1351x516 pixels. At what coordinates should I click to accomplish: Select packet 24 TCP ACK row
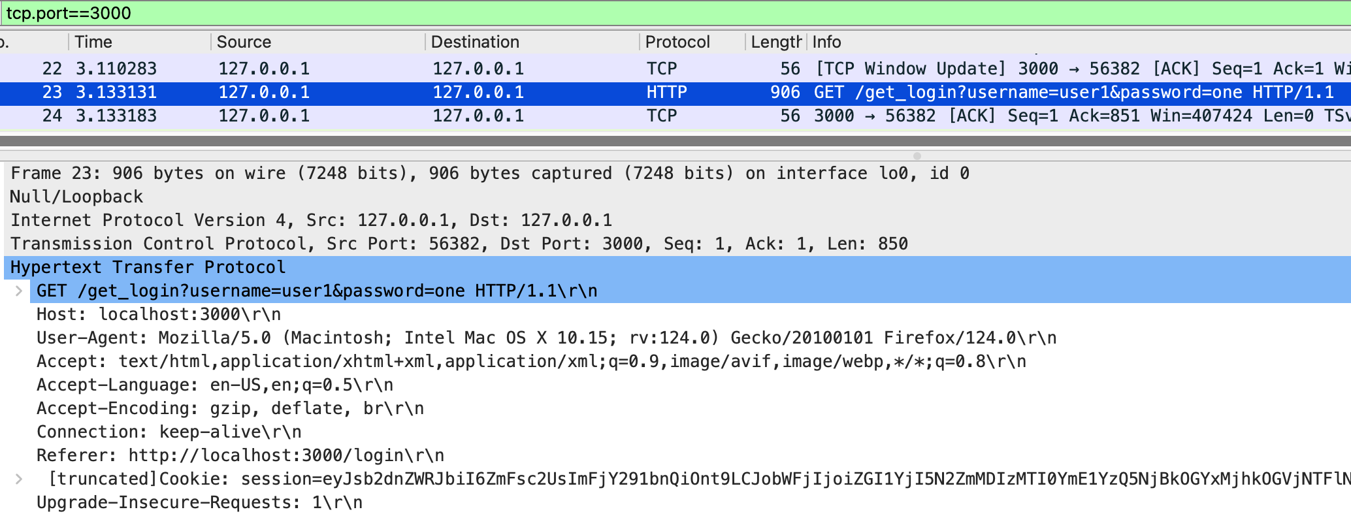click(653, 116)
